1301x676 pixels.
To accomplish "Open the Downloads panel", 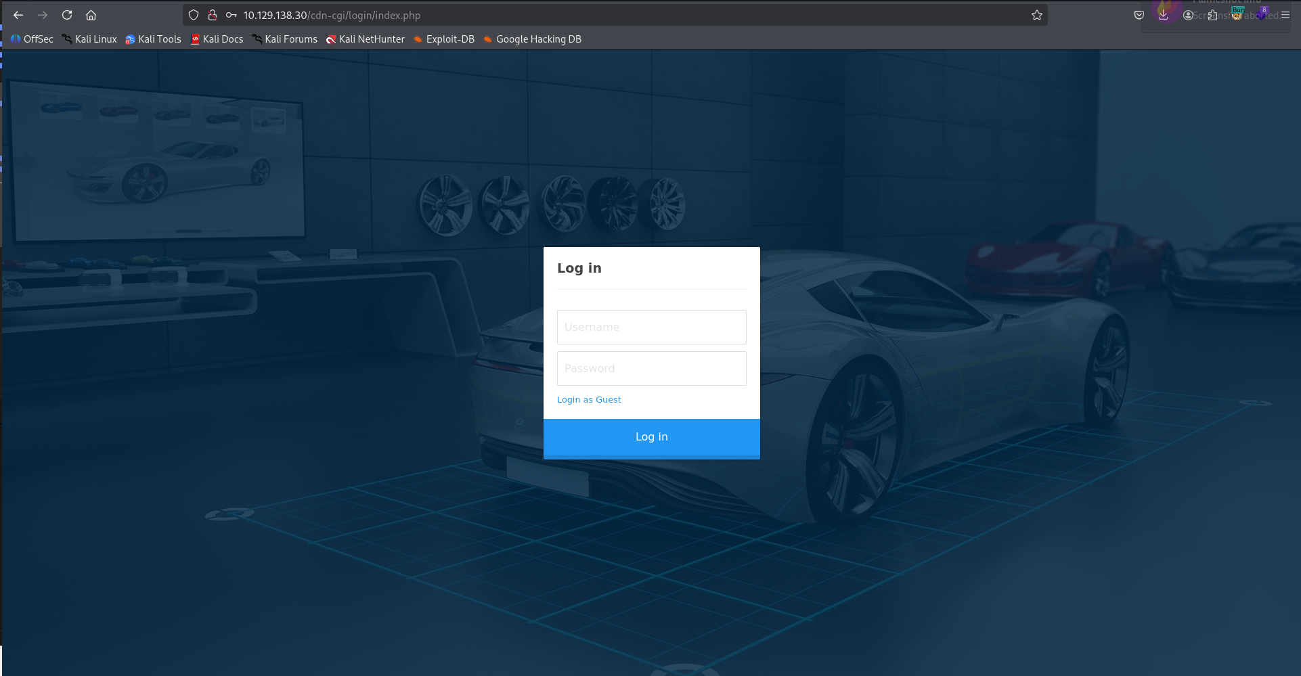I will (1164, 15).
